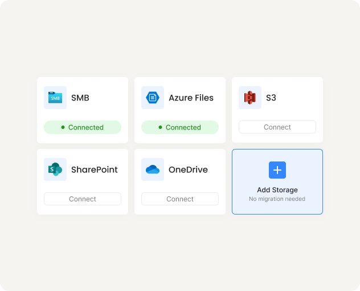The height and width of the screenshot is (291, 360).
Task: Click the red S3 bucket icon
Action: (250, 98)
